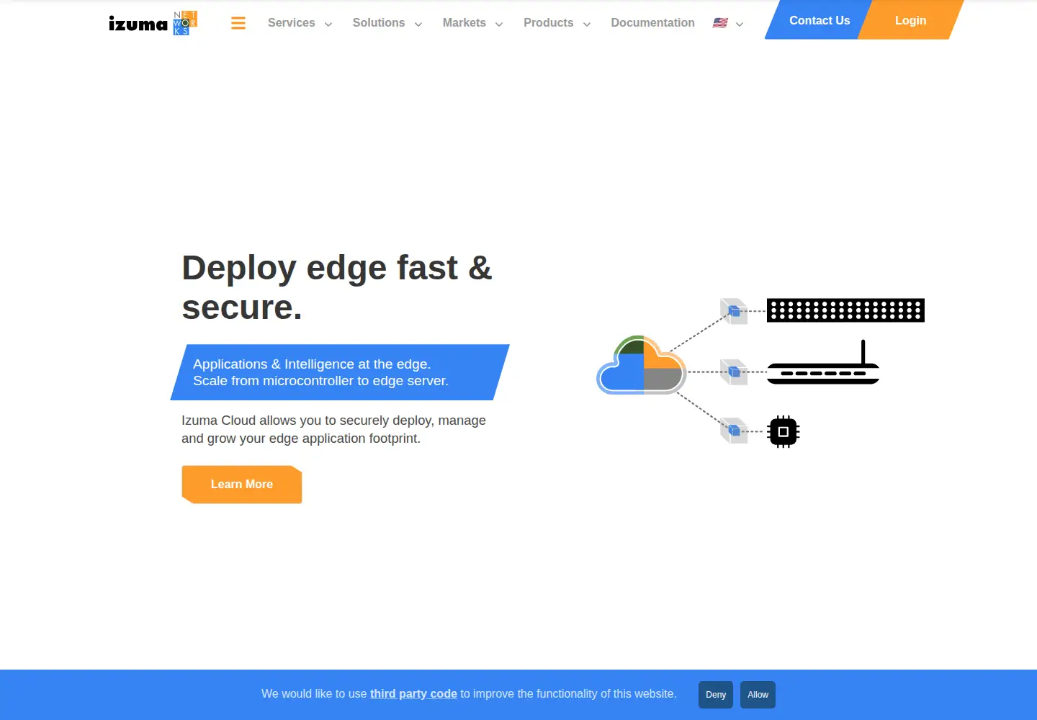Expand the Services dropdown chevron
The height and width of the screenshot is (720, 1037).
(328, 24)
